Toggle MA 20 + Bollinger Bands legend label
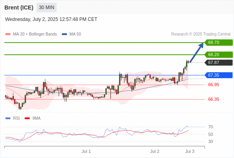 [35, 34]
